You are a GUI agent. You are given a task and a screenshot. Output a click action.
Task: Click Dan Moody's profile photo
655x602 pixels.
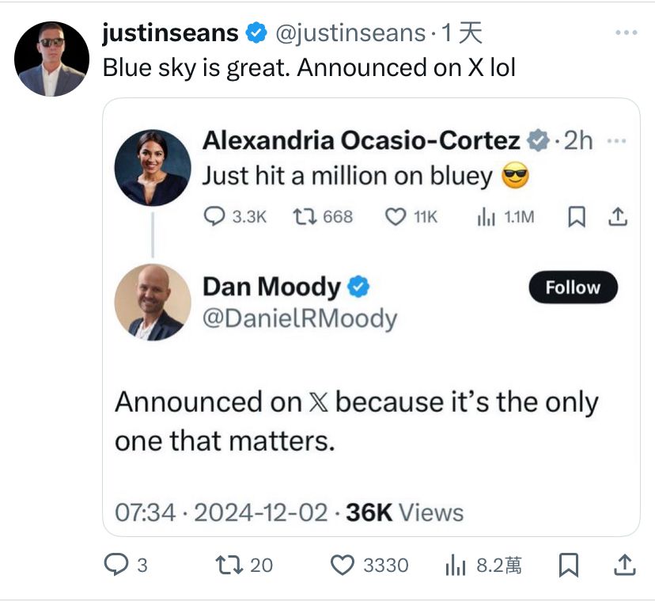pyautogui.click(x=153, y=302)
